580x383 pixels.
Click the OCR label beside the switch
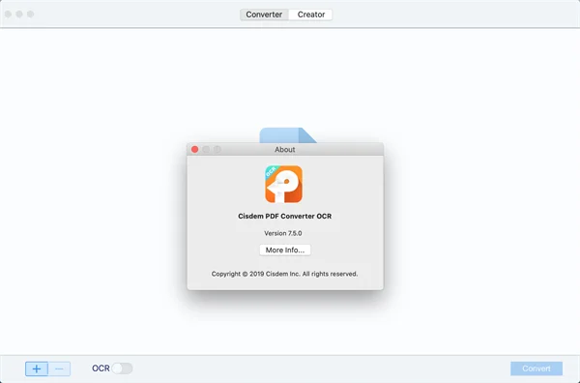tap(101, 368)
